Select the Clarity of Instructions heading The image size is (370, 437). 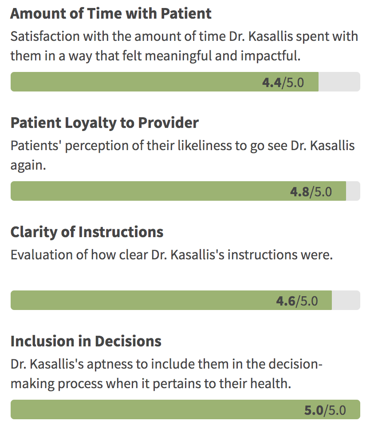tap(87, 232)
